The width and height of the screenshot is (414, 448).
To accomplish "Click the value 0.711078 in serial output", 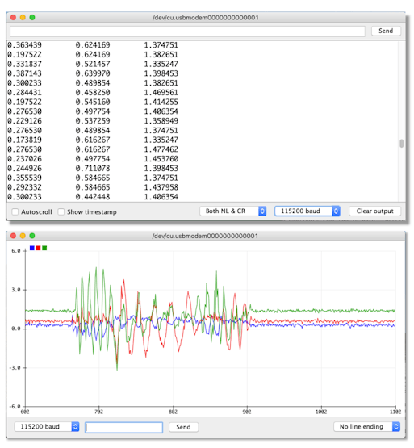I will [x=93, y=168].
